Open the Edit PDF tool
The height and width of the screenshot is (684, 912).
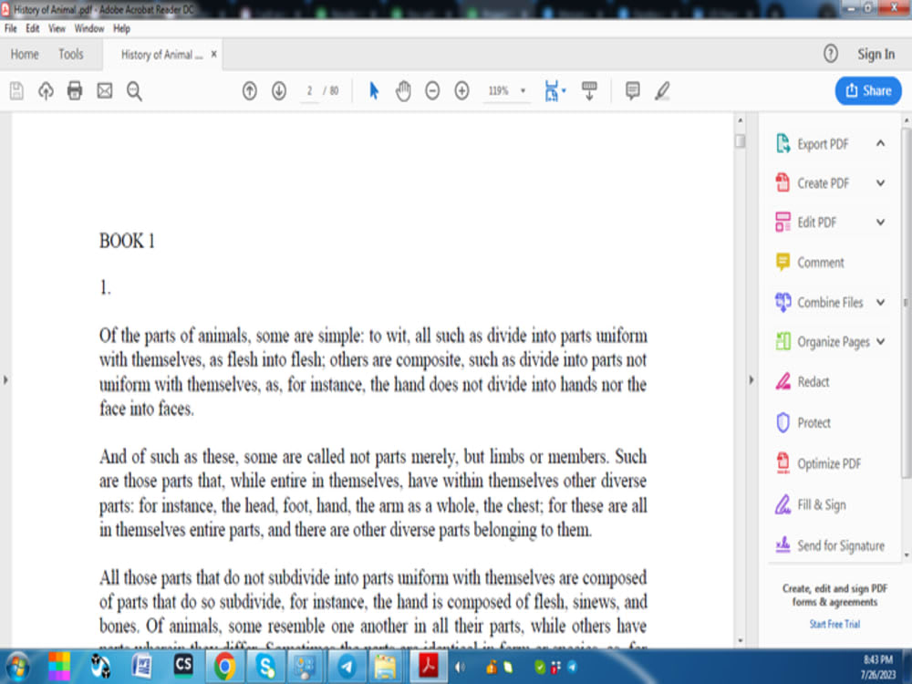point(816,223)
